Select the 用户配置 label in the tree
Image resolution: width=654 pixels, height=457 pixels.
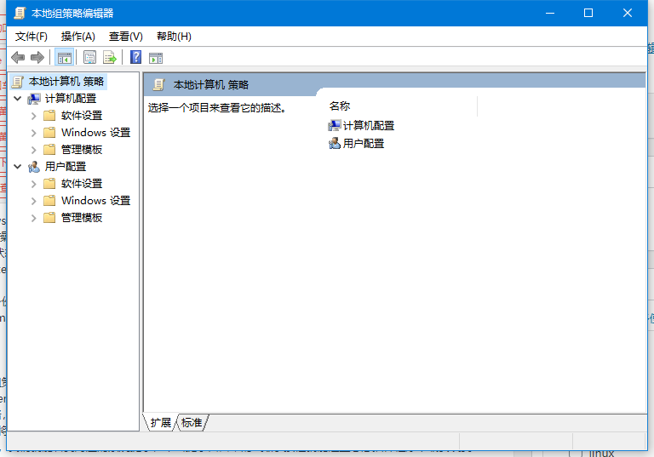pos(66,166)
